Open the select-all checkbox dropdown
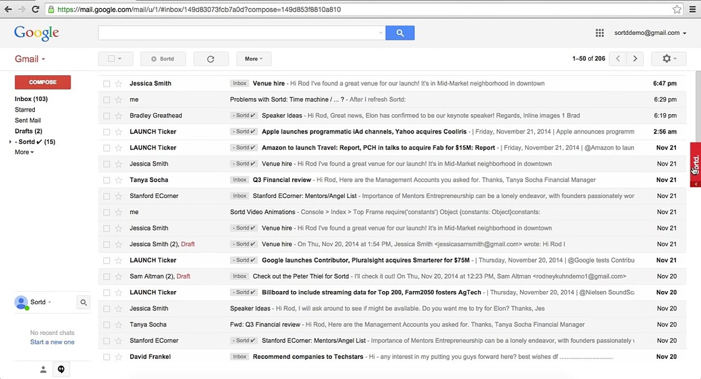Image resolution: width=701 pixels, height=379 pixels. [x=120, y=59]
